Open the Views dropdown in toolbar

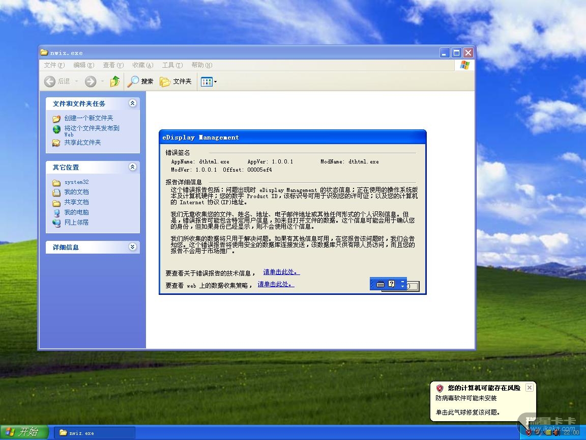tap(209, 81)
